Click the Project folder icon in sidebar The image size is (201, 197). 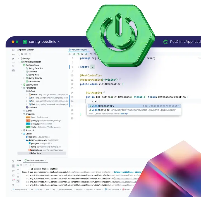click(x=13, y=50)
